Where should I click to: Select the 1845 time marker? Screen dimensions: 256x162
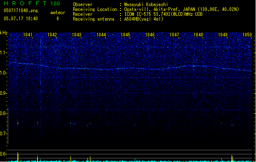(x=125, y=35)
